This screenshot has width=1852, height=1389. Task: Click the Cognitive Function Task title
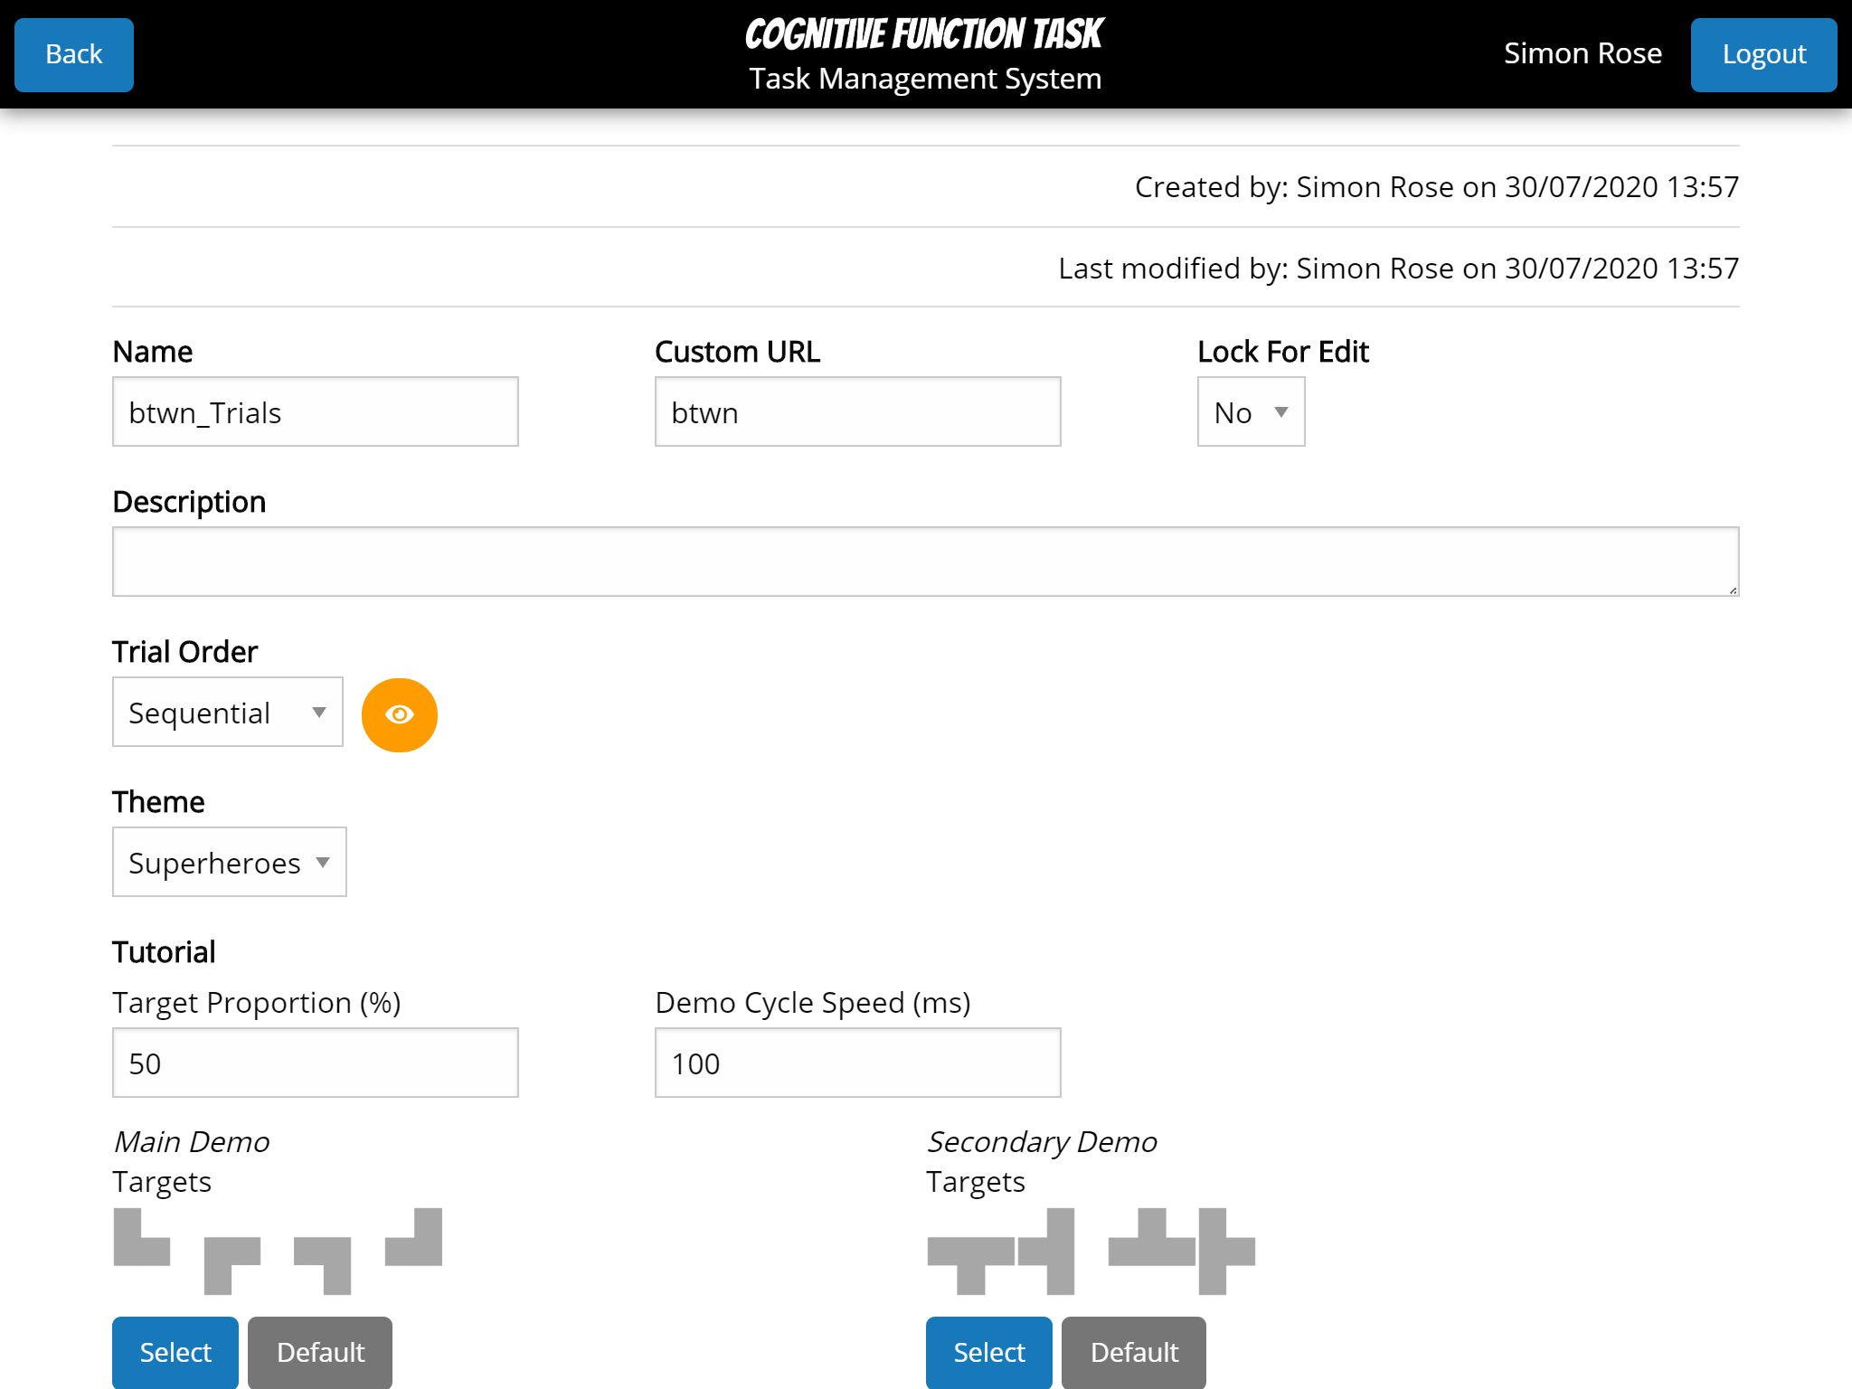click(924, 34)
